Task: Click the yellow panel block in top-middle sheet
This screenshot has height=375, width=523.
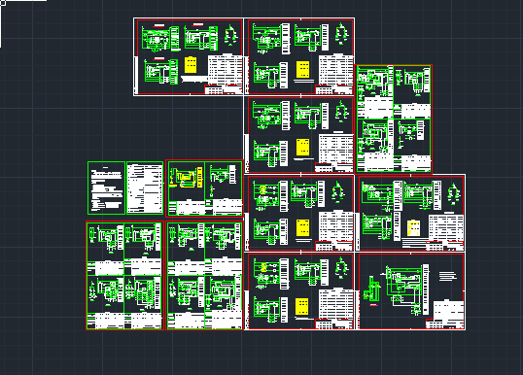Action: pyautogui.click(x=303, y=70)
